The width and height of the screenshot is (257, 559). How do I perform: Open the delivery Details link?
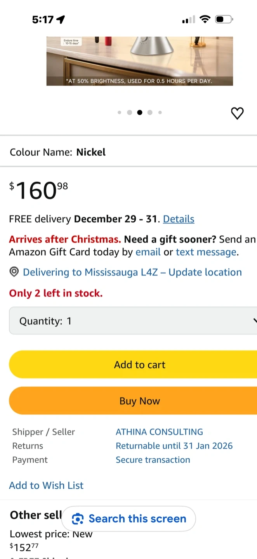click(179, 219)
